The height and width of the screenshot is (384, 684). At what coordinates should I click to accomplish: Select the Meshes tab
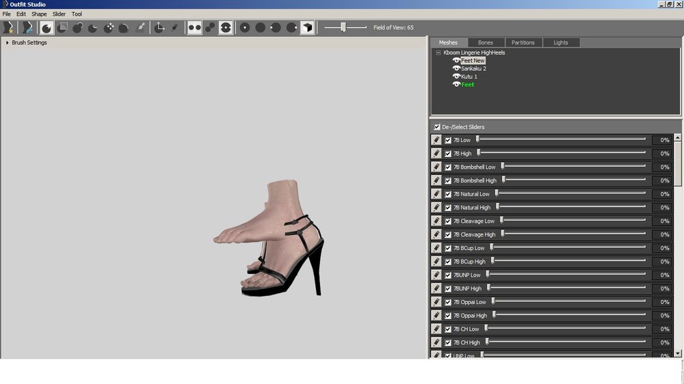[449, 42]
